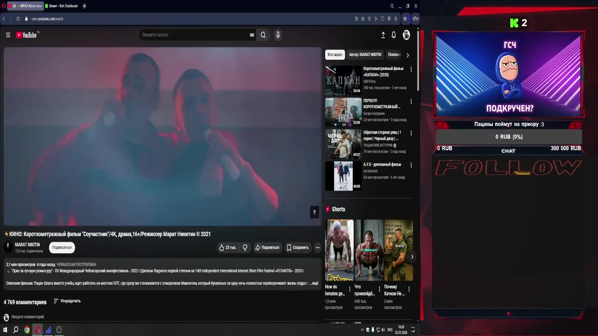Open Opera AI button in toolbar

[416, 19]
